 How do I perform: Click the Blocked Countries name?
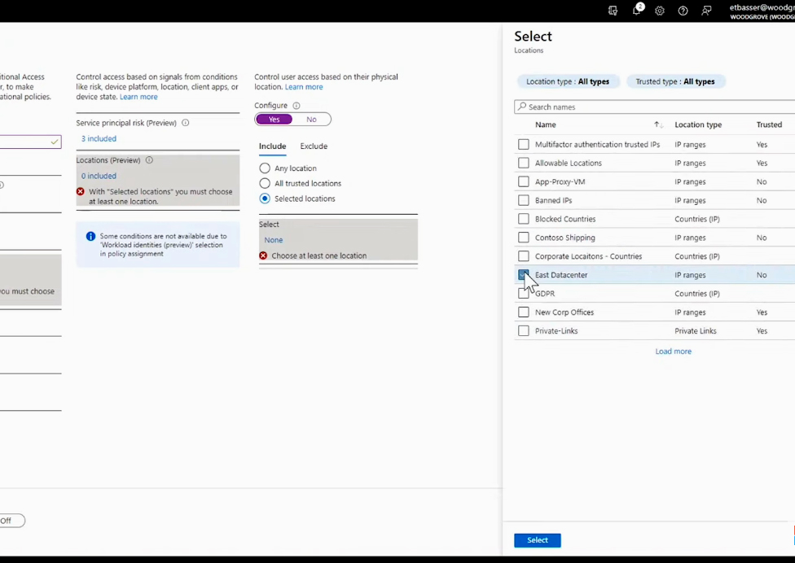point(565,219)
